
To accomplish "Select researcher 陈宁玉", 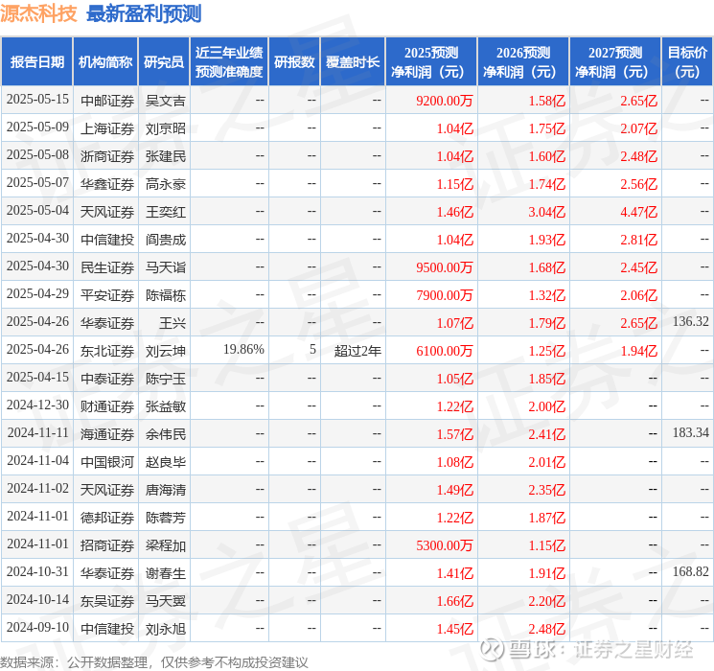I will pyautogui.click(x=165, y=379).
